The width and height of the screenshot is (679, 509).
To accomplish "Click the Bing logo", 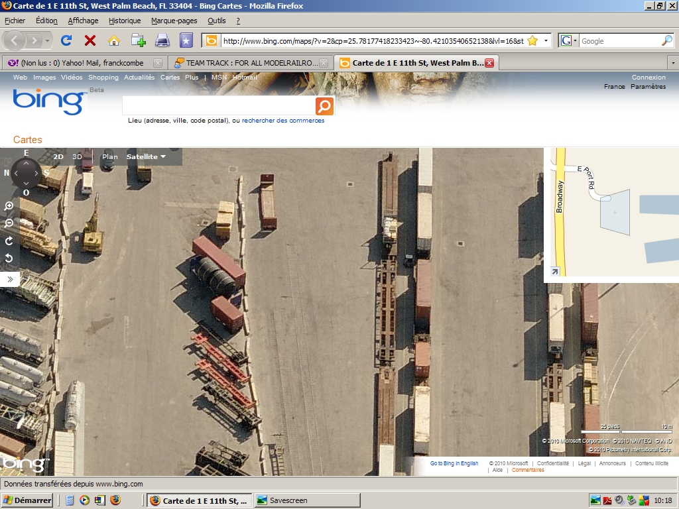I will [x=48, y=101].
